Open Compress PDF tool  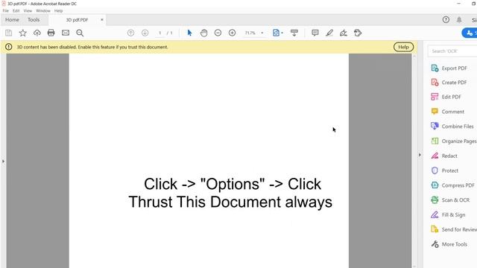coord(453,185)
